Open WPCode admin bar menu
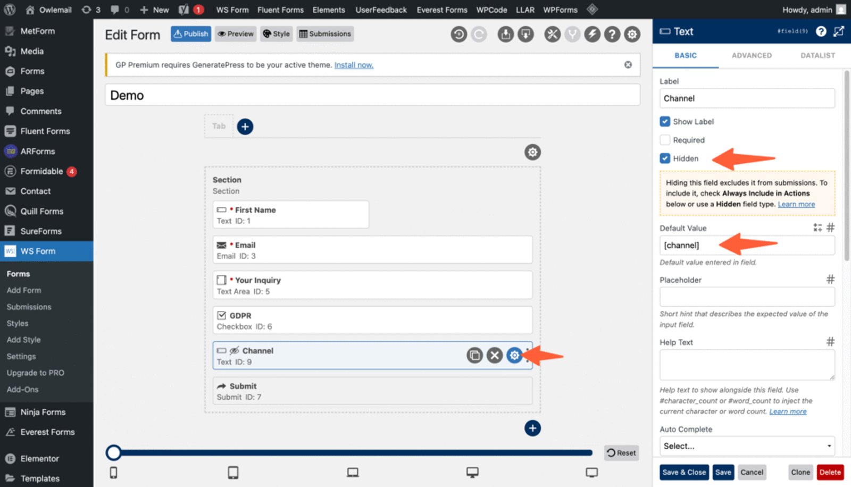 click(x=491, y=10)
